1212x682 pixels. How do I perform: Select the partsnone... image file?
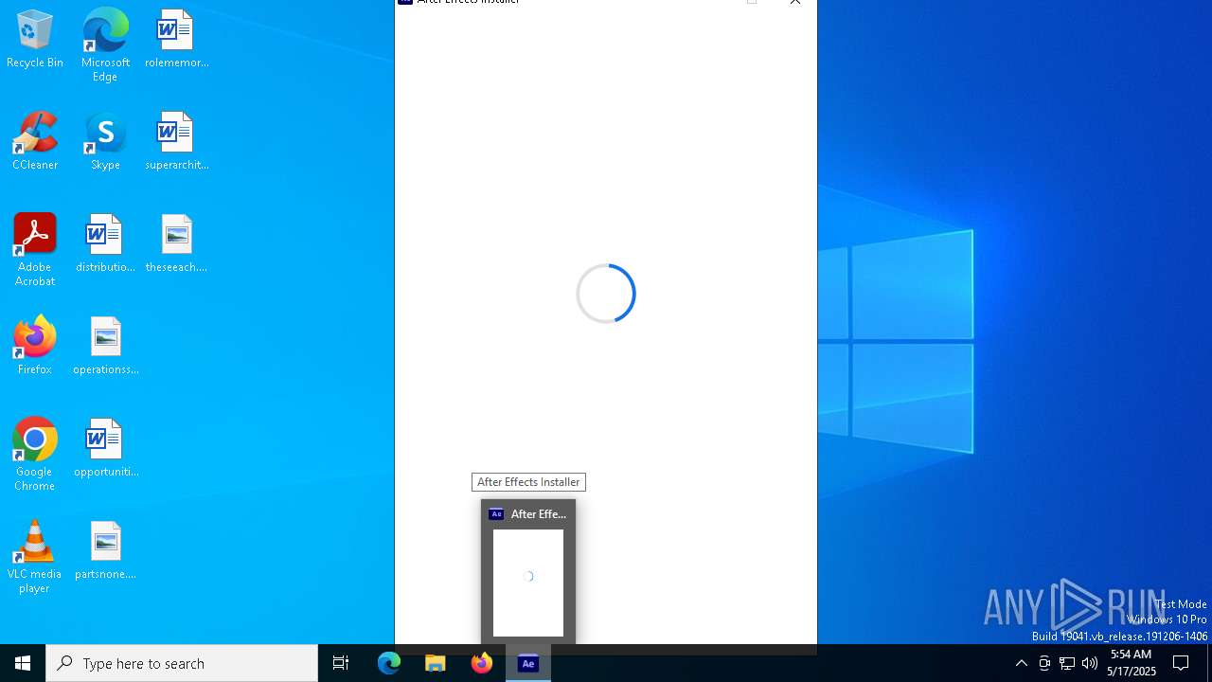tap(105, 551)
